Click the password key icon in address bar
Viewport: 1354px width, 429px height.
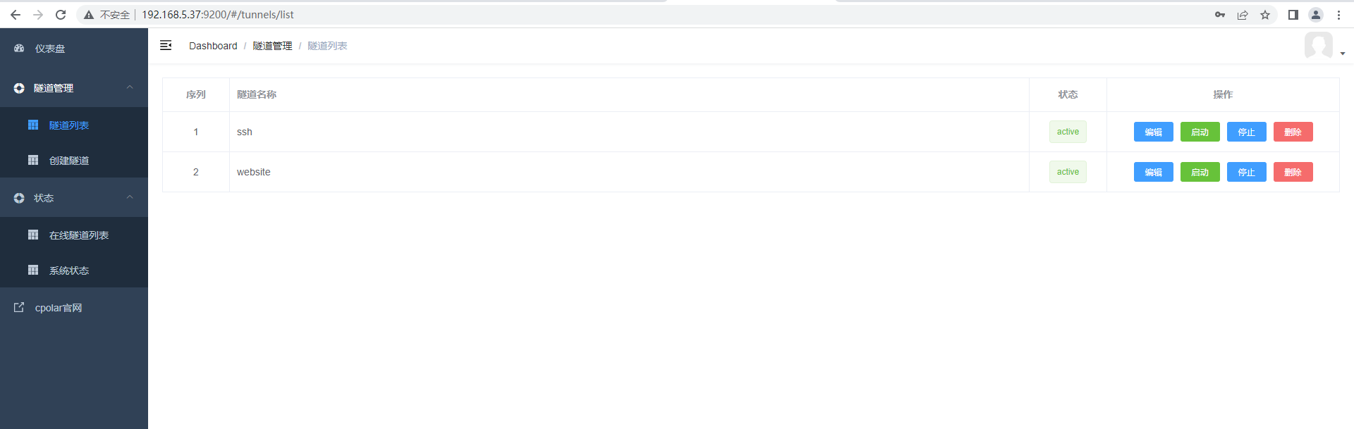tap(1220, 15)
